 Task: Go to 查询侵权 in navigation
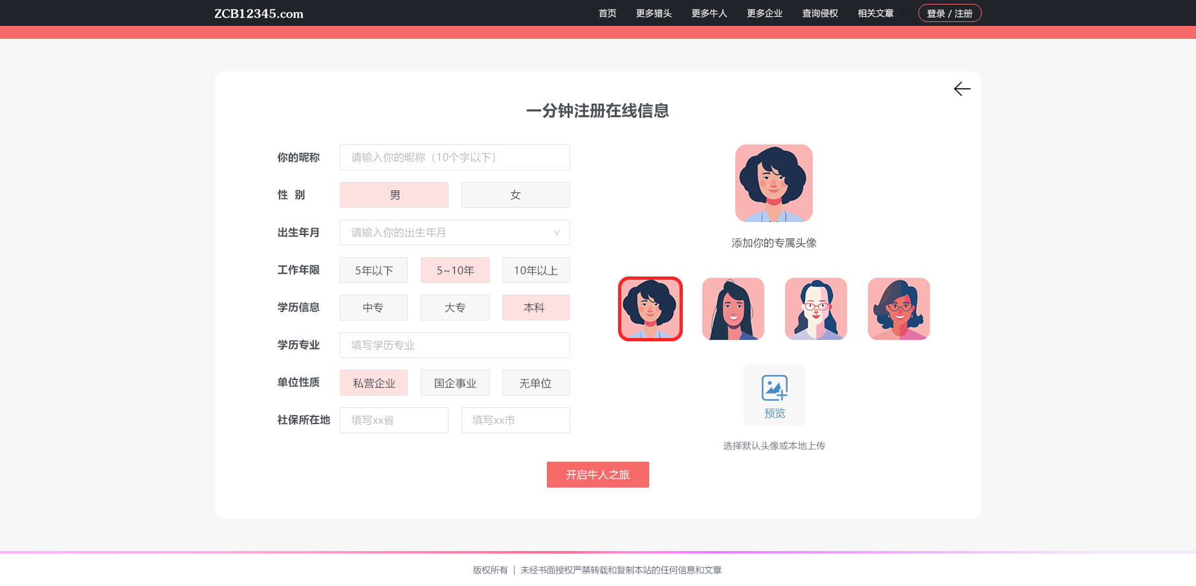coord(820,14)
